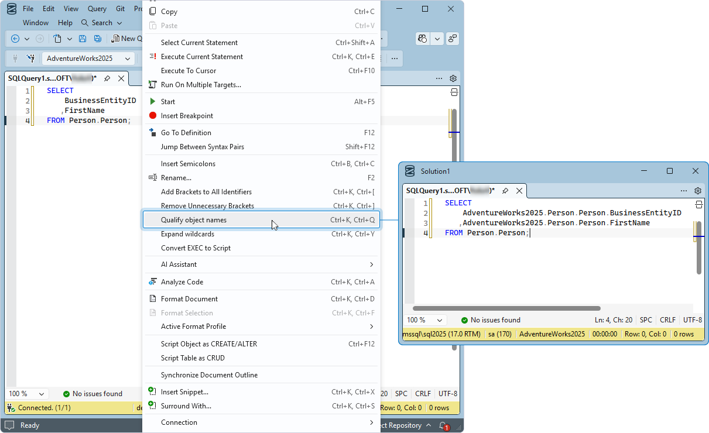Click the Copy icon in context menu
Viewport: 709px width, 433px height.
tap(153, 12)
